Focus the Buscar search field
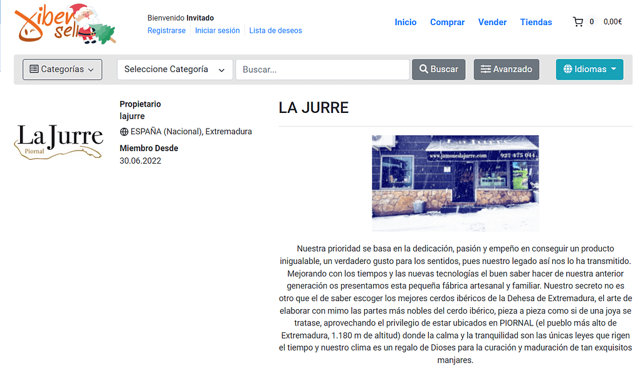This screenshot has height=370, width=642. [x=323, y=69]
